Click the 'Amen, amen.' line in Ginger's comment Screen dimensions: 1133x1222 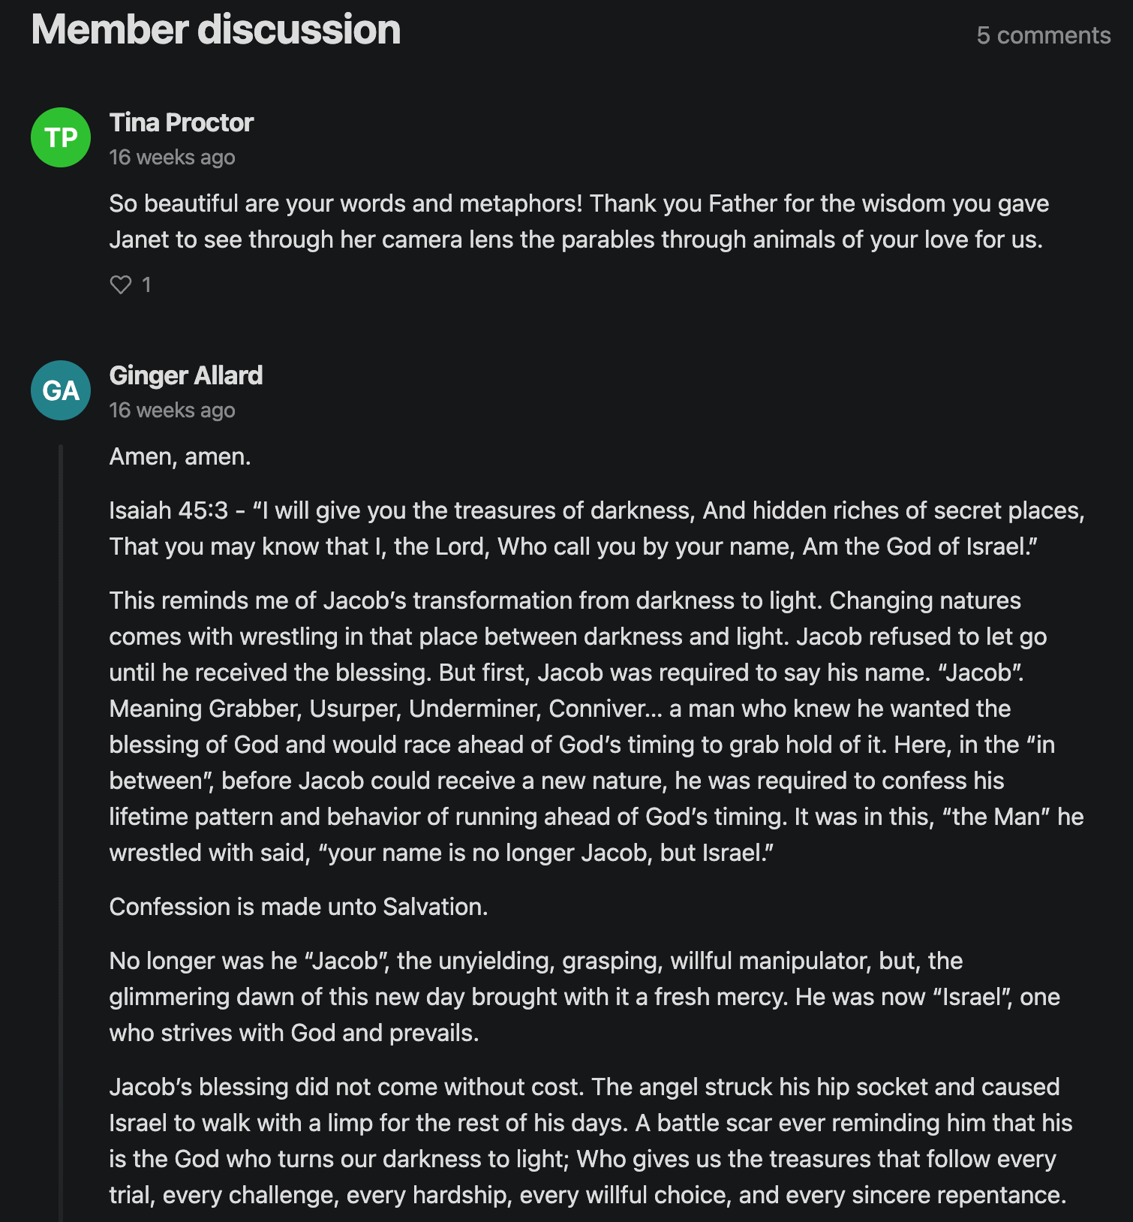(180, 456)
